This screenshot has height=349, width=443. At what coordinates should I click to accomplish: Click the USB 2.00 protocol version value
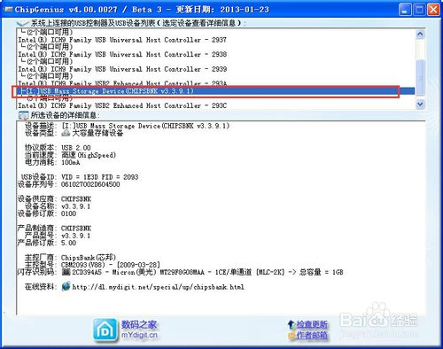76,148
